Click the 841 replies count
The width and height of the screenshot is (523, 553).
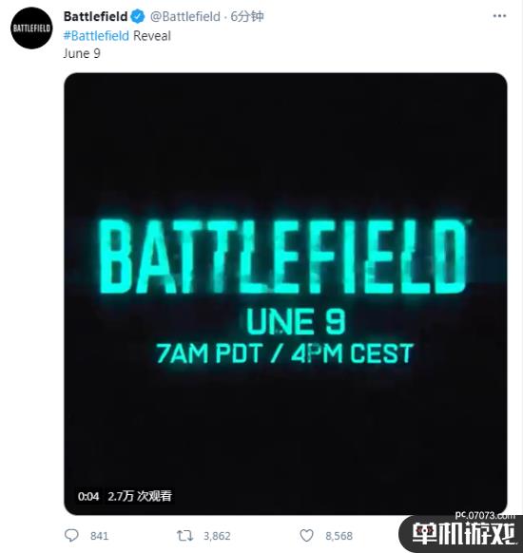(99, 536)
